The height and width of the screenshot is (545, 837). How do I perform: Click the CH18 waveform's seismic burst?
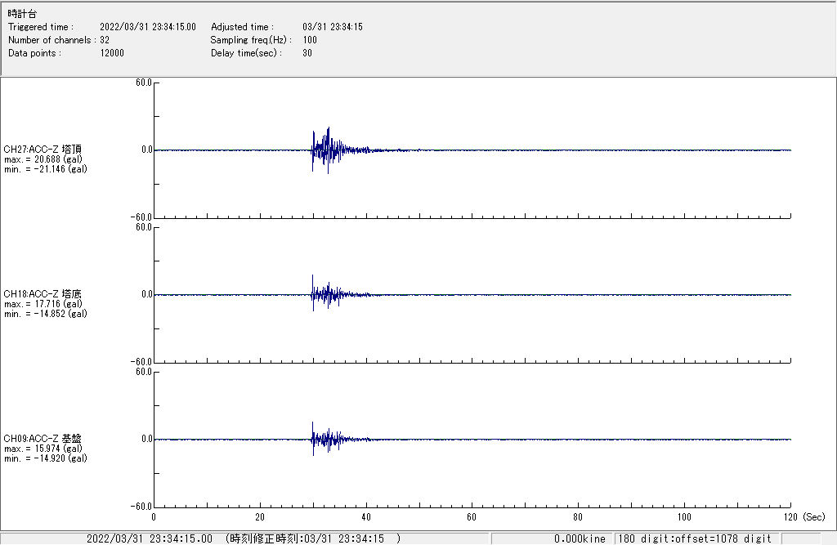pos(327,294)
